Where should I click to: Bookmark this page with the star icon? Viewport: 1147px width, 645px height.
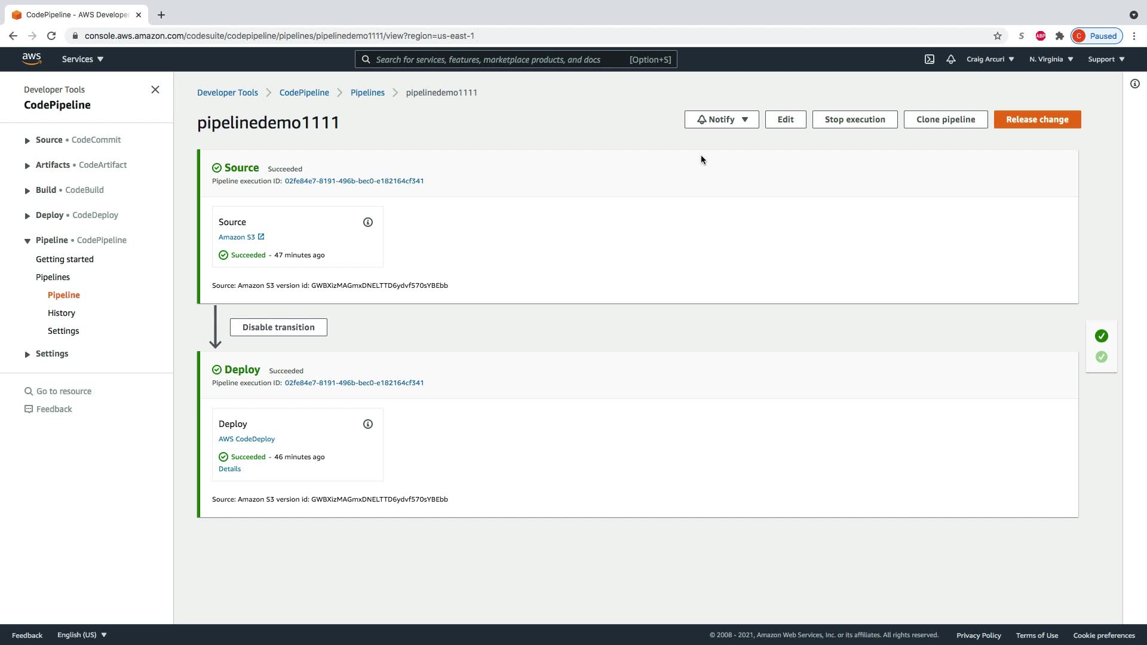997,36
